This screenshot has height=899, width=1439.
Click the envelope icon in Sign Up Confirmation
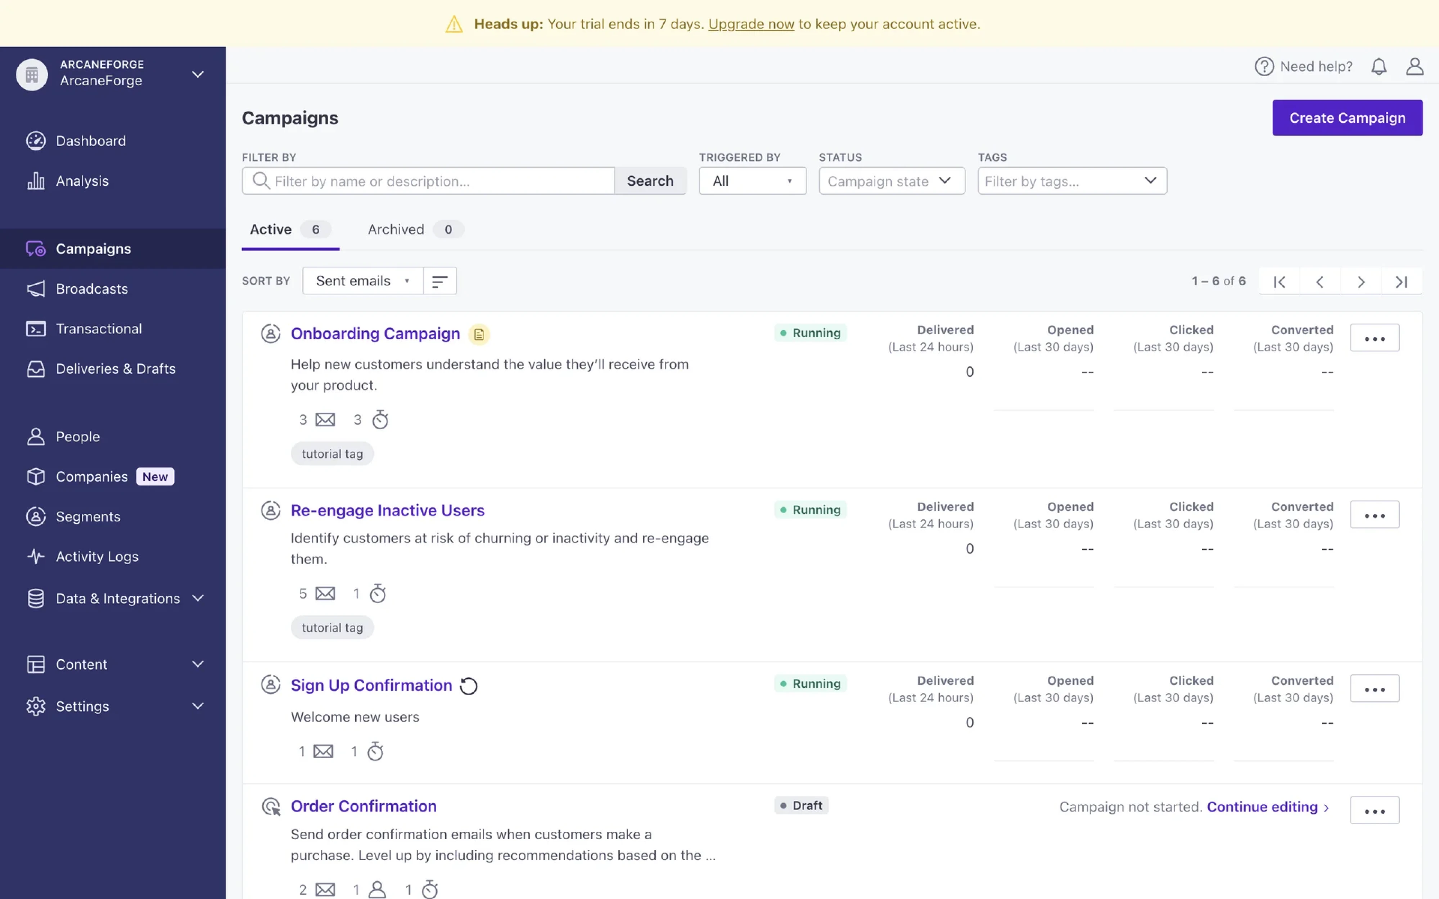pyautogui.click(x=323, y=751)
